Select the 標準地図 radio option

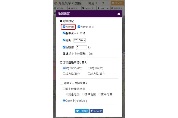(x=83, y=94)
